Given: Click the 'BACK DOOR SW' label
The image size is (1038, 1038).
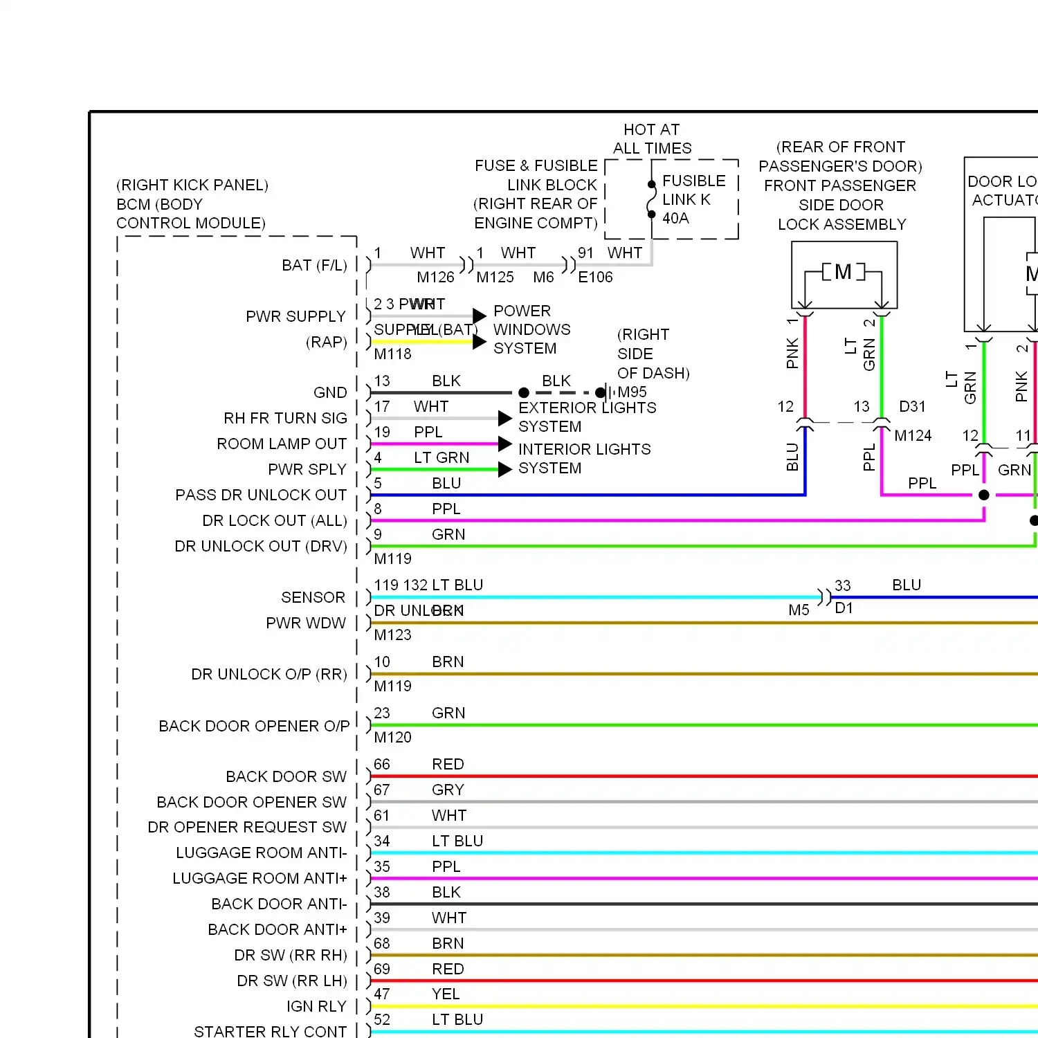Looking at the screenshot, I should point(286,776).
